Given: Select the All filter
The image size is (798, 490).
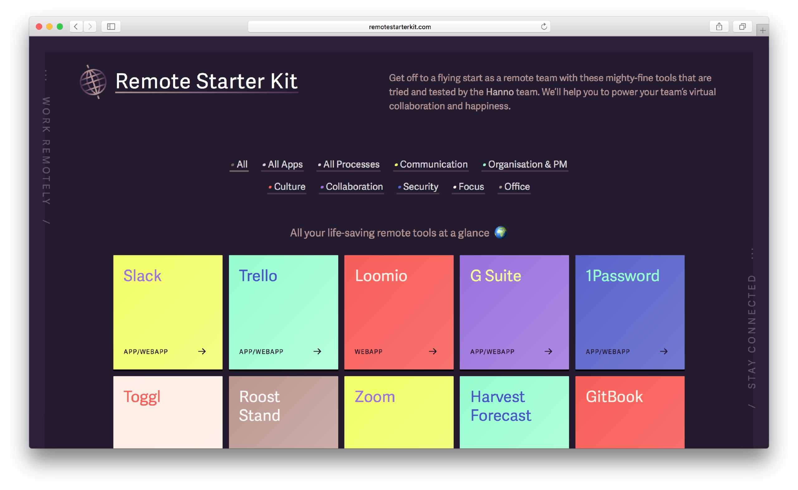Looking at the screenshot, I should pos(239,165).
